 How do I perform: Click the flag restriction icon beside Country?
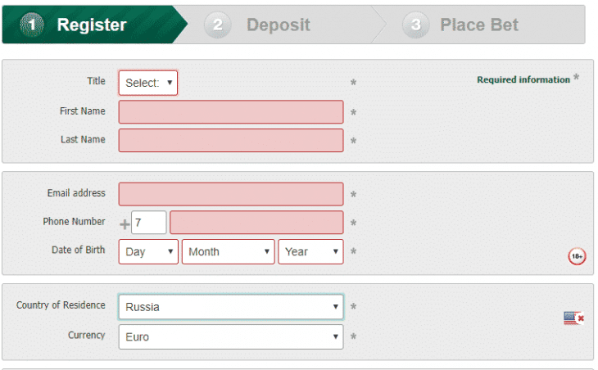(573, 318)
